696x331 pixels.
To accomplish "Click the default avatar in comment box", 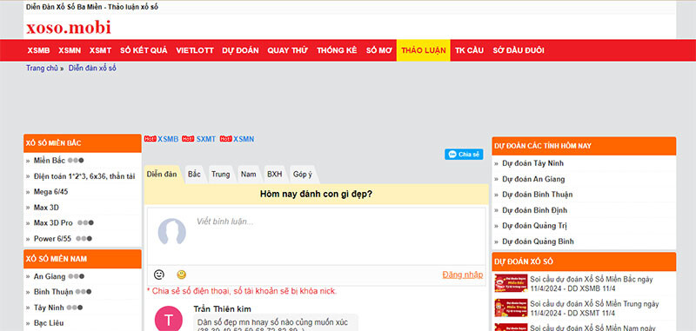I will [x=171, y=231].
